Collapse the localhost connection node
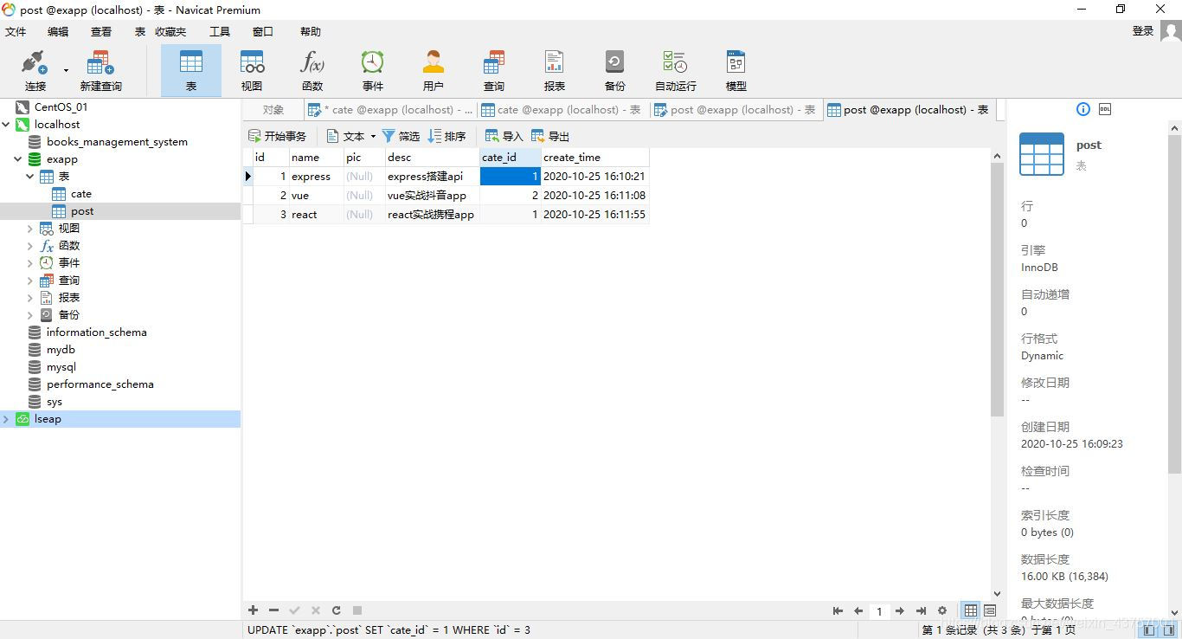 tap(6, 125)
